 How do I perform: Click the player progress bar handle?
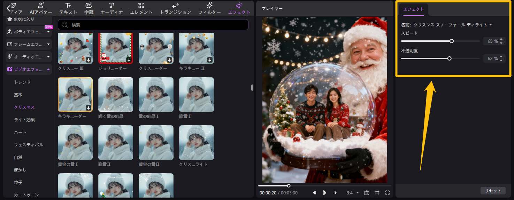tap(289, 186)
